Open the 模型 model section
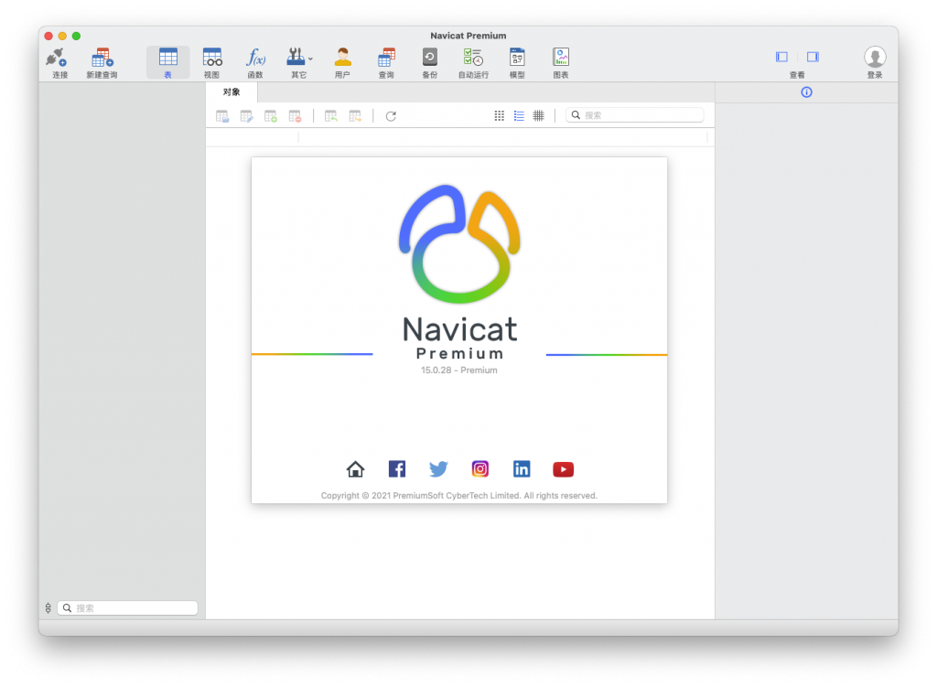Screen dimensions: 937x687 click(517, 63)
